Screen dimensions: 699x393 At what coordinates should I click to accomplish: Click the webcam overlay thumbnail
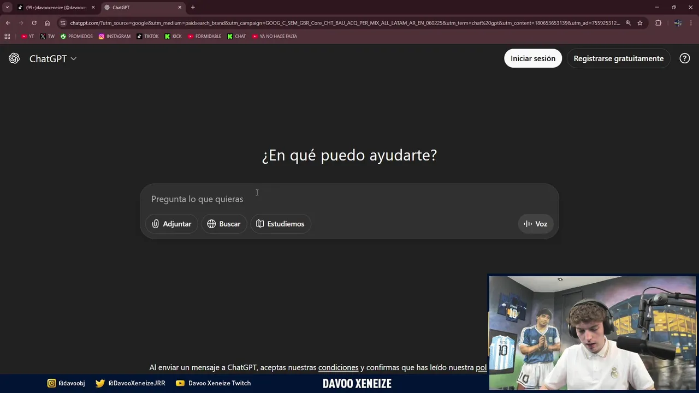(x=593, y=332)
